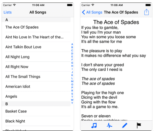Tap the music notes icon in bottom toolbar
The image size is (154, 131).
point(94,125)
